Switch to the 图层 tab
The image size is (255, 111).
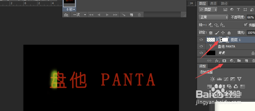coord(202,3)
